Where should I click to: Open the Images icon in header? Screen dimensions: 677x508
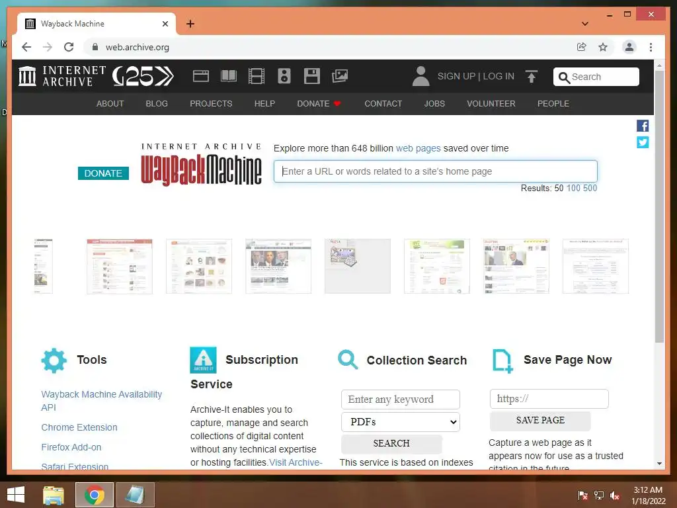pos(340,77)
